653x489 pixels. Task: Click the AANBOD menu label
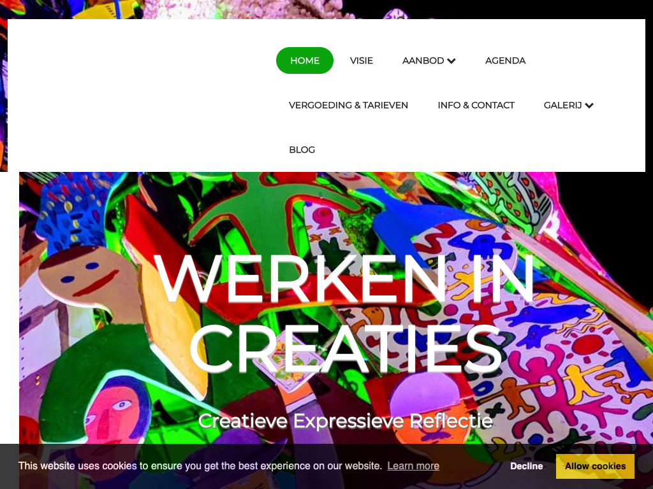click(423, 60)
